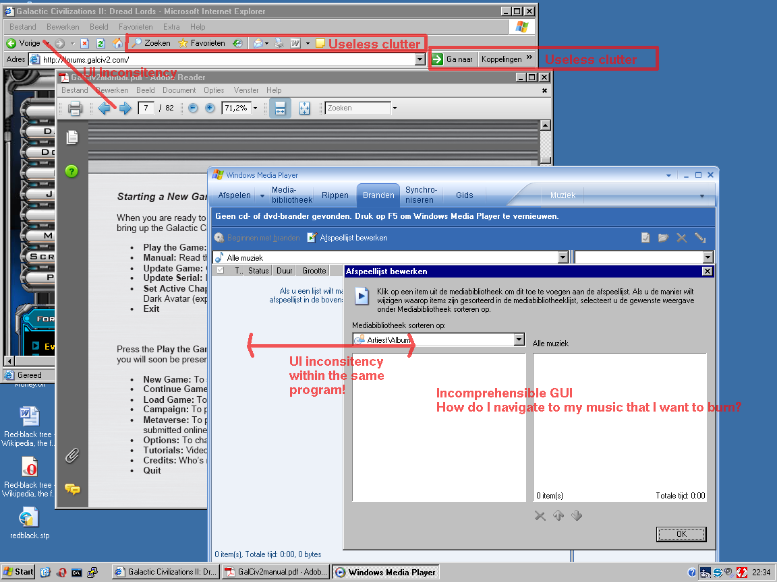The height and width of the screenshot is (582, 777).
Task: Click the move up arrow in playlist dialog
Action: pyautogui.click(x=558, y=516)
